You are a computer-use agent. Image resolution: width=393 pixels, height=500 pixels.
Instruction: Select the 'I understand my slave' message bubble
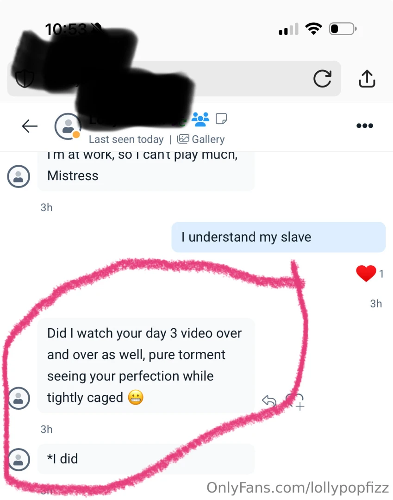coord(279,237)
